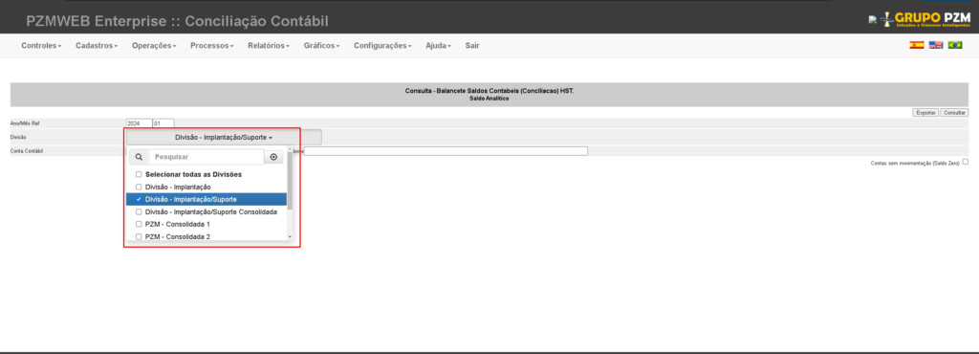Open the Operações menu
The width and height of the screenshot is (979, 354).
pos(154,46)
